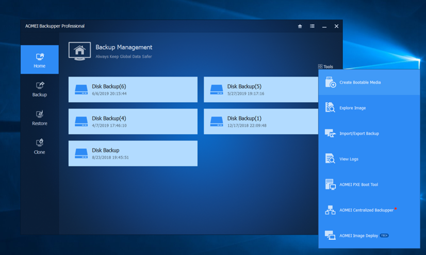Viewport: 426px width, 255px height.
Task: Choose Create Bootable Media from Tools
Action: [x=359, y=83]
